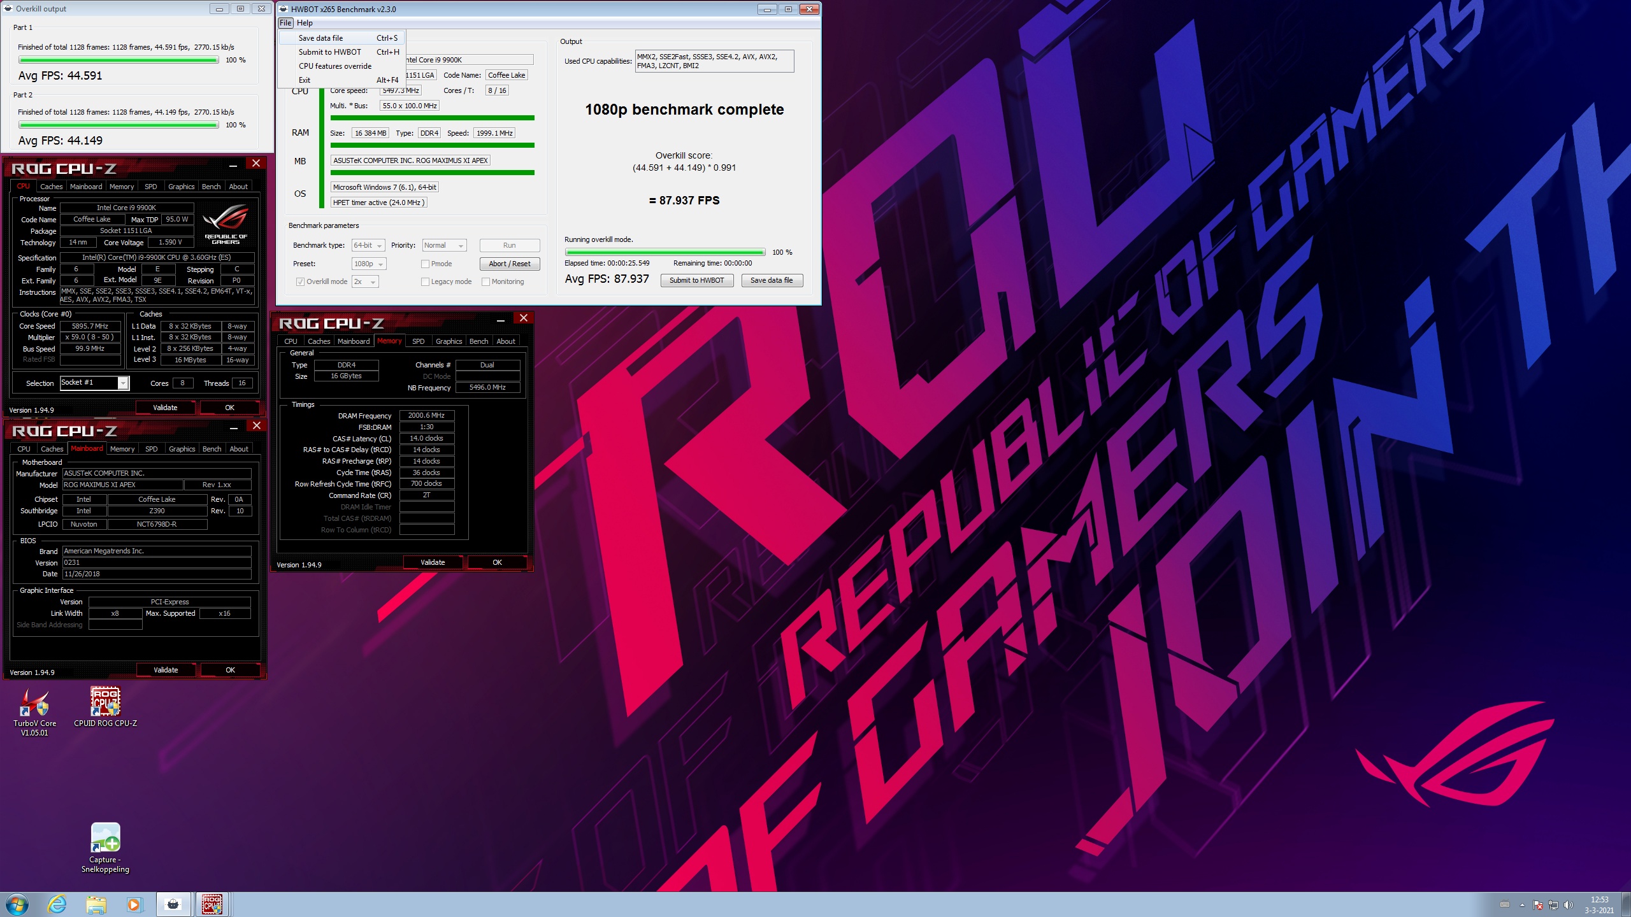Viewport: 1631px width, 917px height.
Task: Enable the Monitoring checkbox
Action: click(x=485, y=281)
